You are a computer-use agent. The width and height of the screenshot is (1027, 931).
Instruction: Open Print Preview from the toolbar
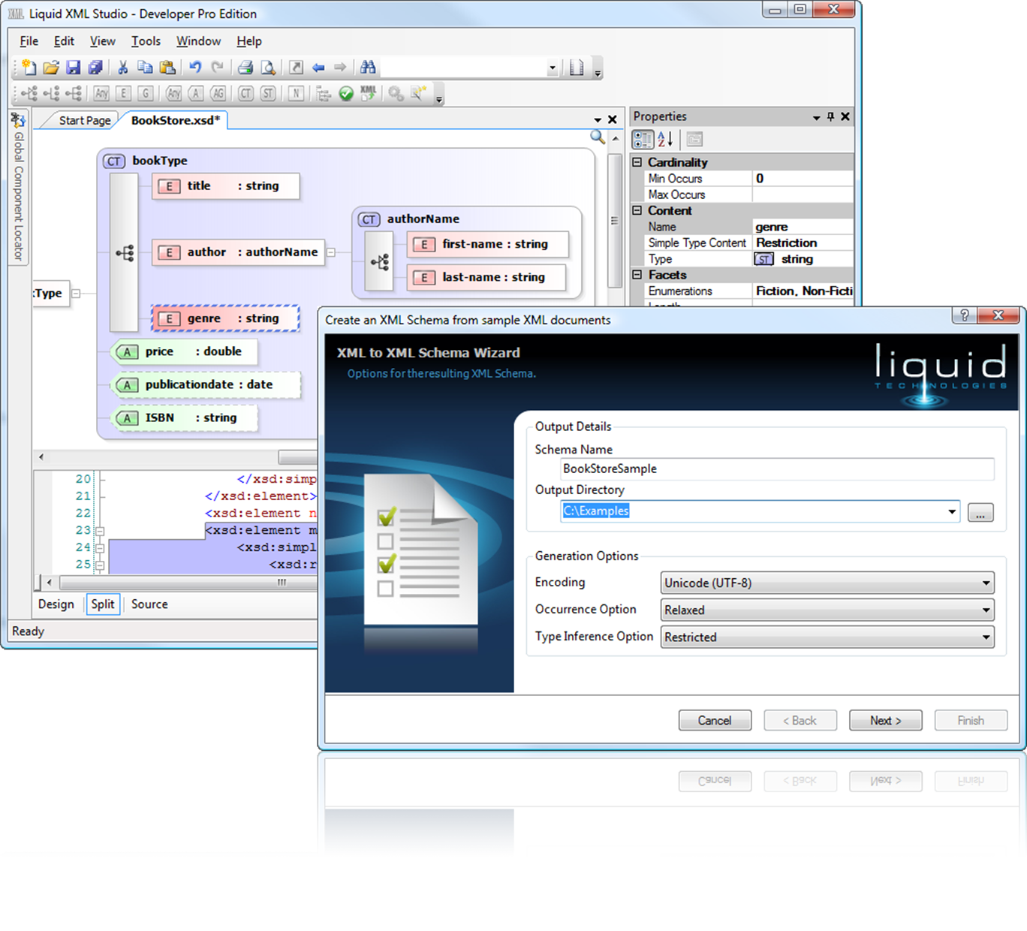[268, 68]
